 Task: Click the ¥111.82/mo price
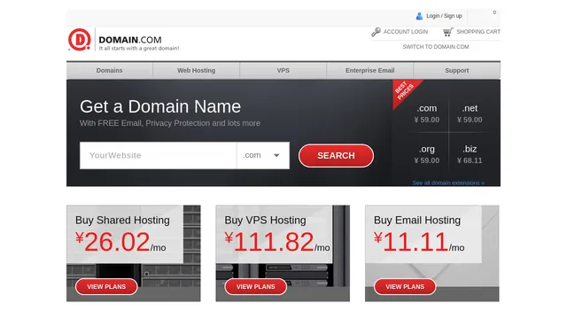277,242
